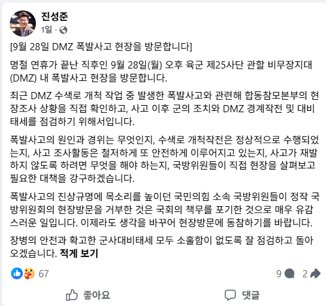Viewport: 326px width, 306px height.
Task: Open the 2 shares count
Action: tap(305, 274)
